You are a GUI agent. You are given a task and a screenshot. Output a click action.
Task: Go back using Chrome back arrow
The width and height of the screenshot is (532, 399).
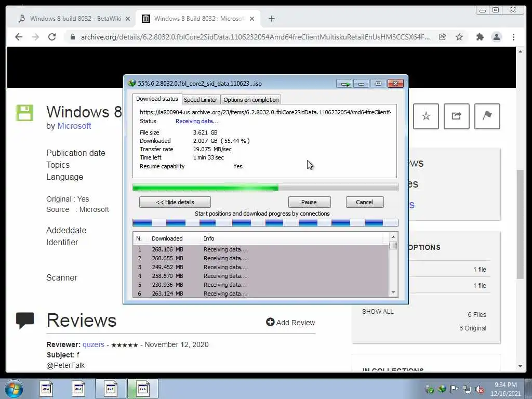[19, 37]
